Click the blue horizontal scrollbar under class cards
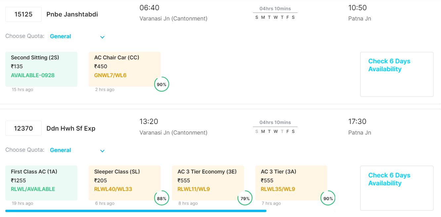Screen dimensions: 441x217 136,211
